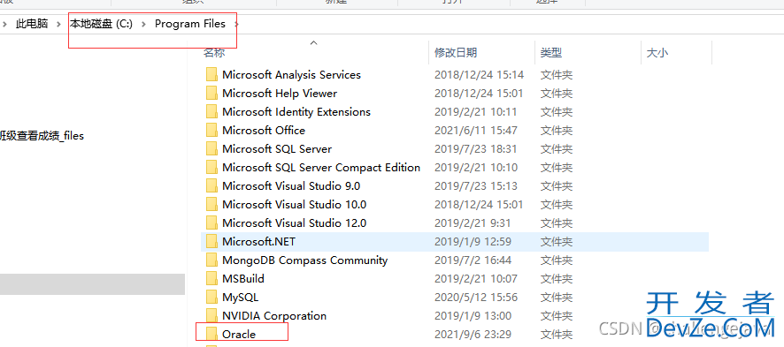Open the Microsoft Analysis Services folder icon

point(212,75)
